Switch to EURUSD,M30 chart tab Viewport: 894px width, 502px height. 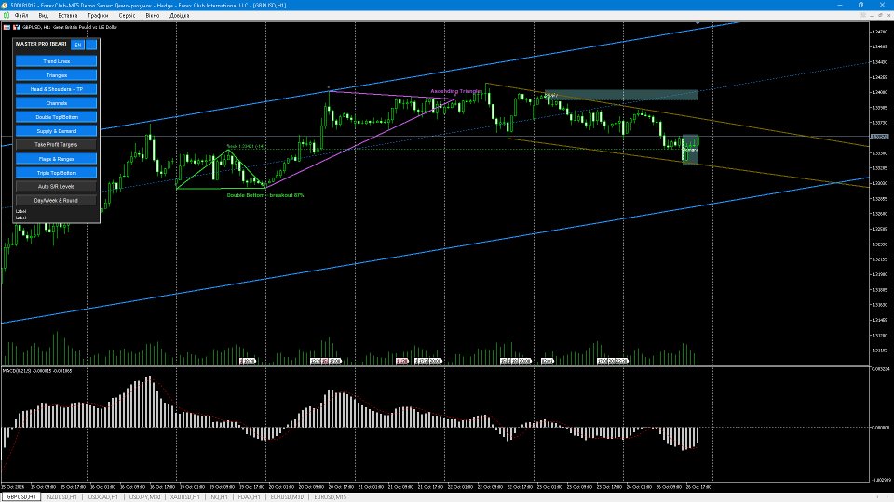coord(287,496)
